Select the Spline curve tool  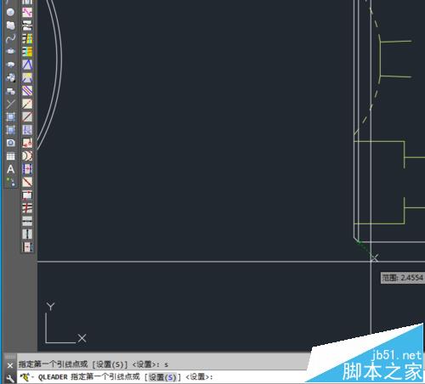tap(10, 38)
